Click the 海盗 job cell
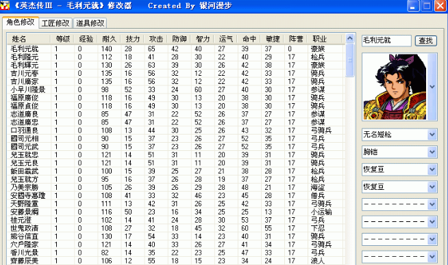Viewport: 448px width, 265px height. (318, 188)
